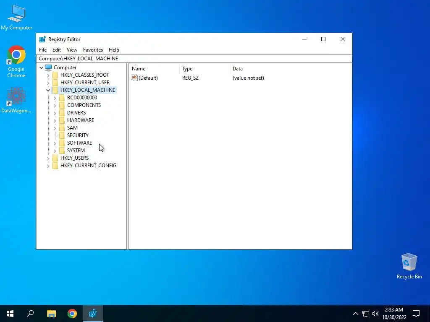Select the SYSTEM key label
The height and width of the screenshot is (322, 430).
(76, 151)
